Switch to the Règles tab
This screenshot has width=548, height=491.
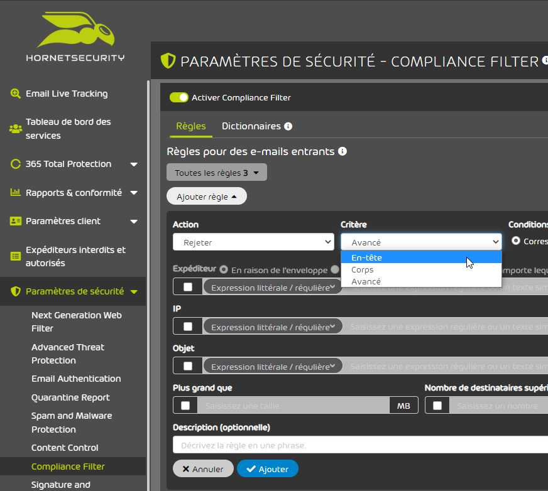191,126
